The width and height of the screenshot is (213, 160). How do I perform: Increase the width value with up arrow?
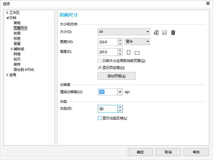point(120,40)
